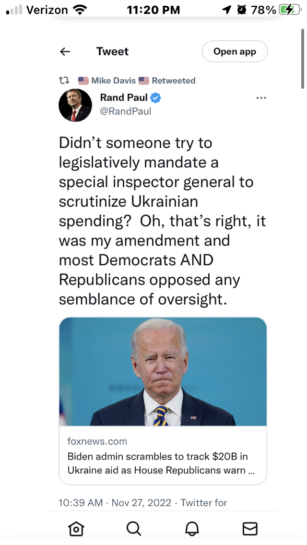Open the Notifications bell icon

tap(192, 529)
